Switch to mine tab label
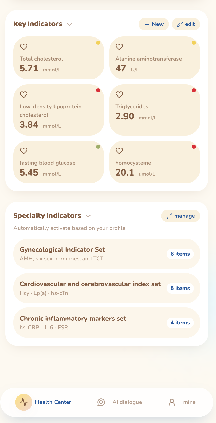This screenshot has width=216, height=423. pos(189,402)
